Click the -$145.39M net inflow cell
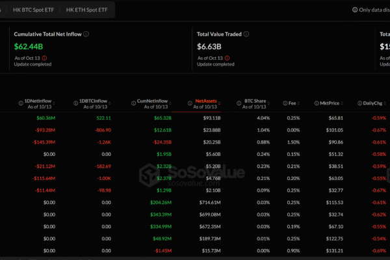This screenshot has width=390, height=260. click(x=41, y=142)
